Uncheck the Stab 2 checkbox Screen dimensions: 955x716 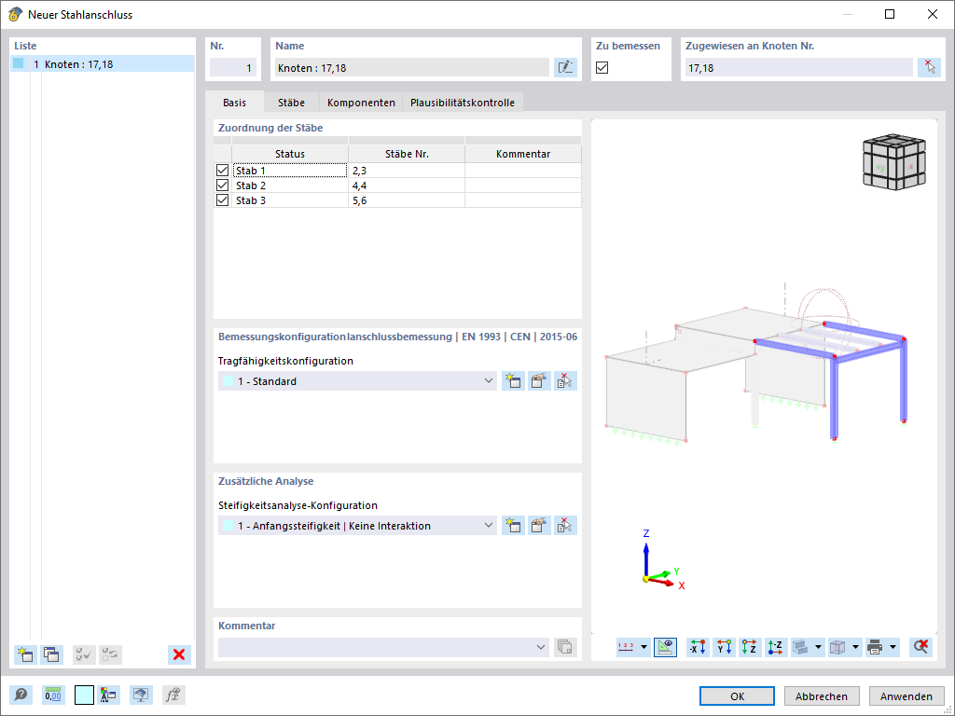tap(222, 186)
